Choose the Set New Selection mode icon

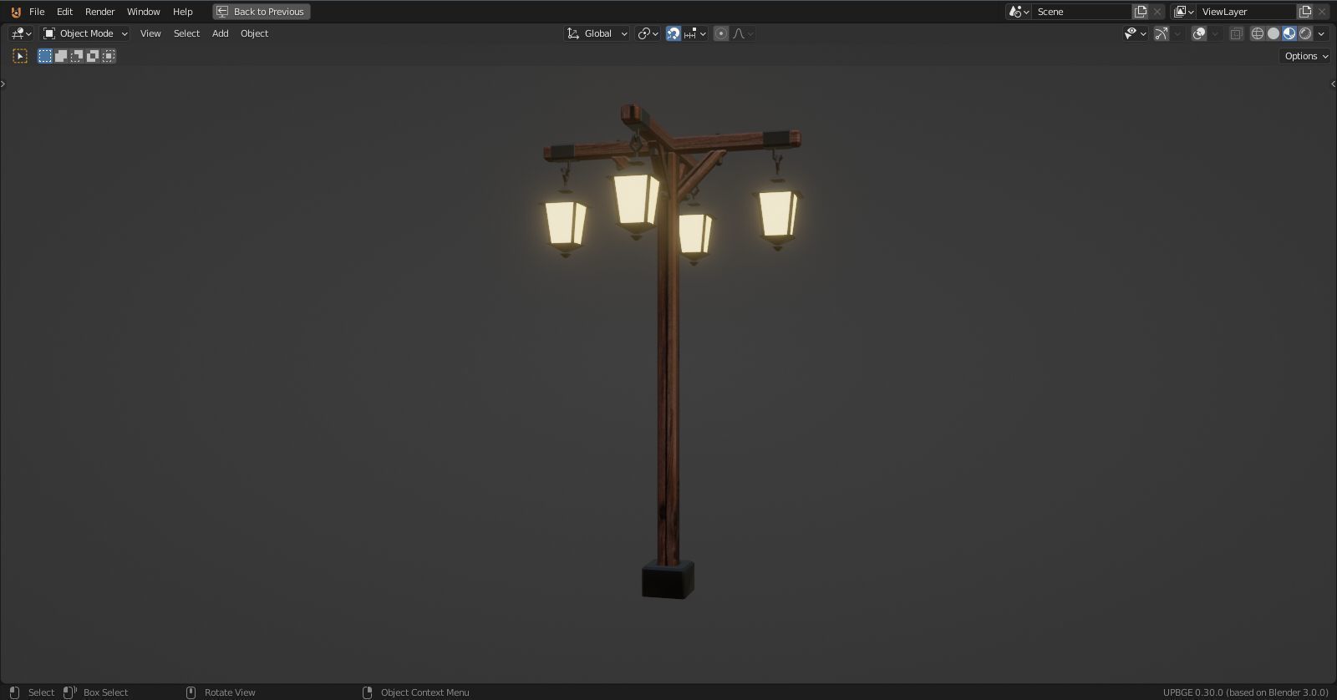(45, 56)
